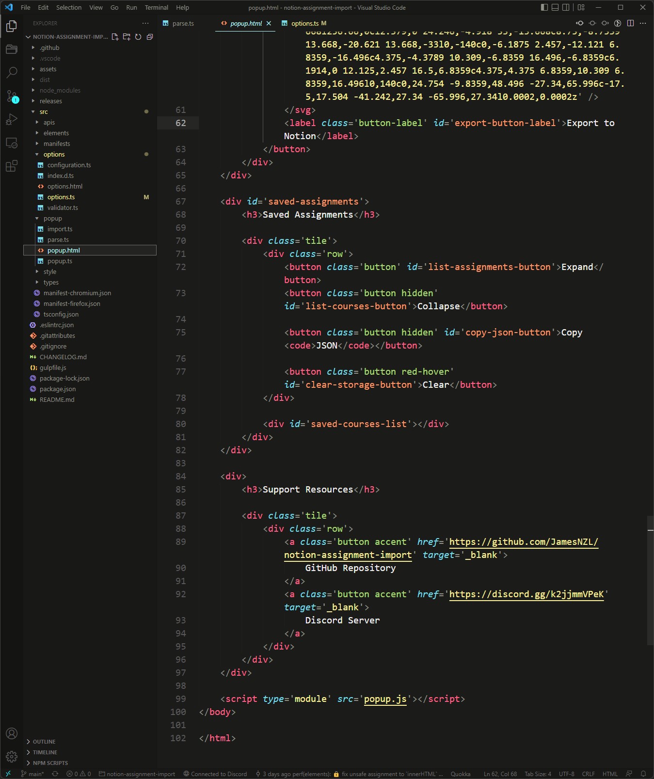The height and width of the screenshot is (779, 654).
Task: Open the Explorer view in activity bar
Action: tap(12, 26)
